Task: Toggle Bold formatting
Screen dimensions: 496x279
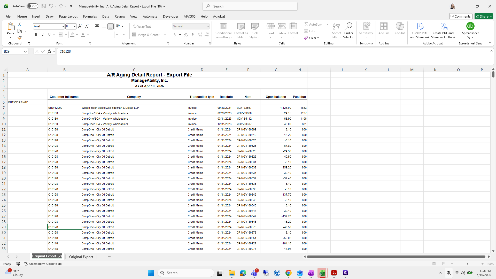Action: coord(36,35)
